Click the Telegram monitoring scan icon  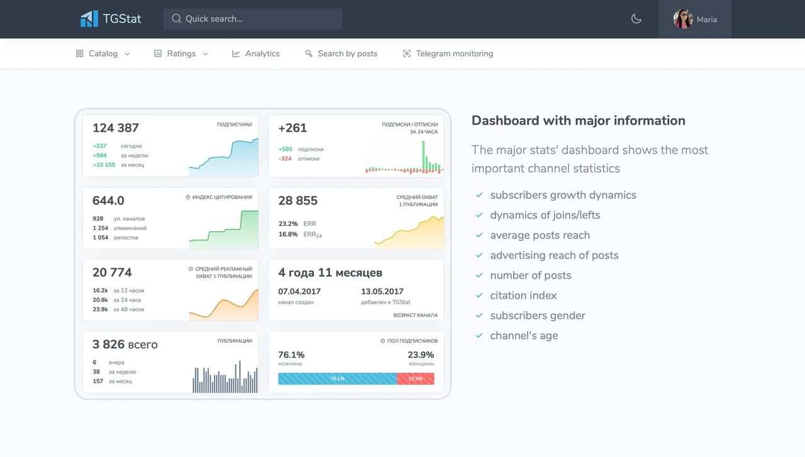[407, 53]
